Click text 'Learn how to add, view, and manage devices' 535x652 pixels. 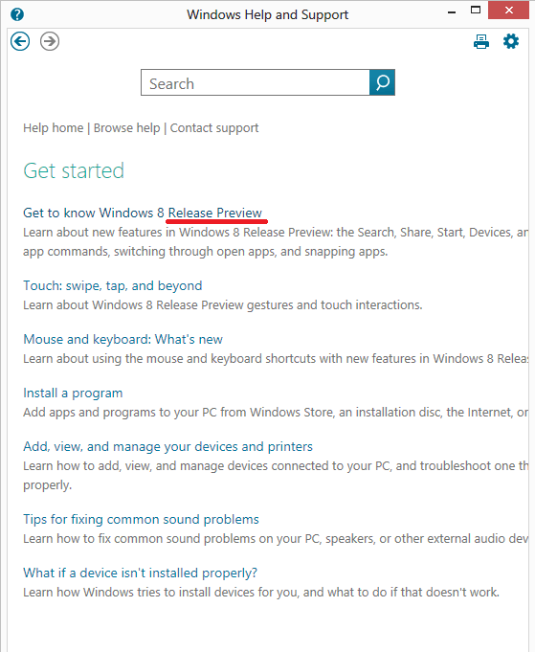pos(145,465)
